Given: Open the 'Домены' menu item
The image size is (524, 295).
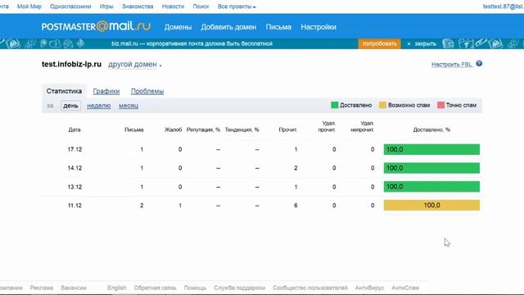Looking at the screenshot, I should click(x=178, y=27).
